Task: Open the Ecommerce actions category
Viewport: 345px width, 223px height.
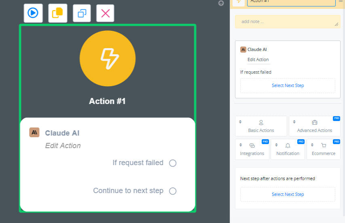Action: [323, 149]
